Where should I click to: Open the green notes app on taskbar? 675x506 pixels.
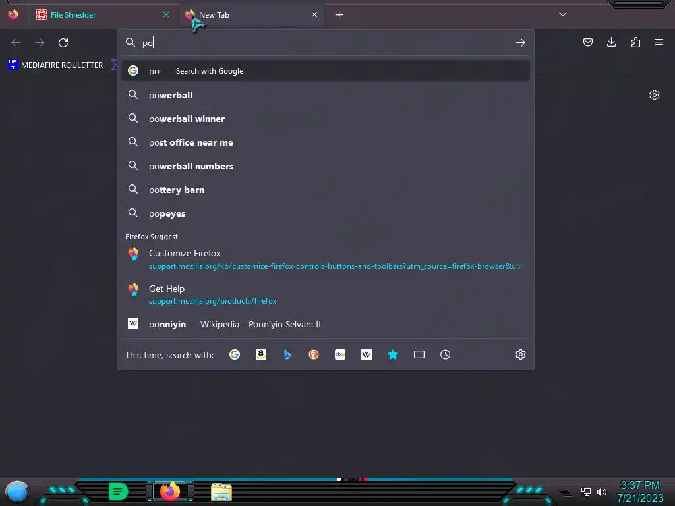tap(119, 492)
